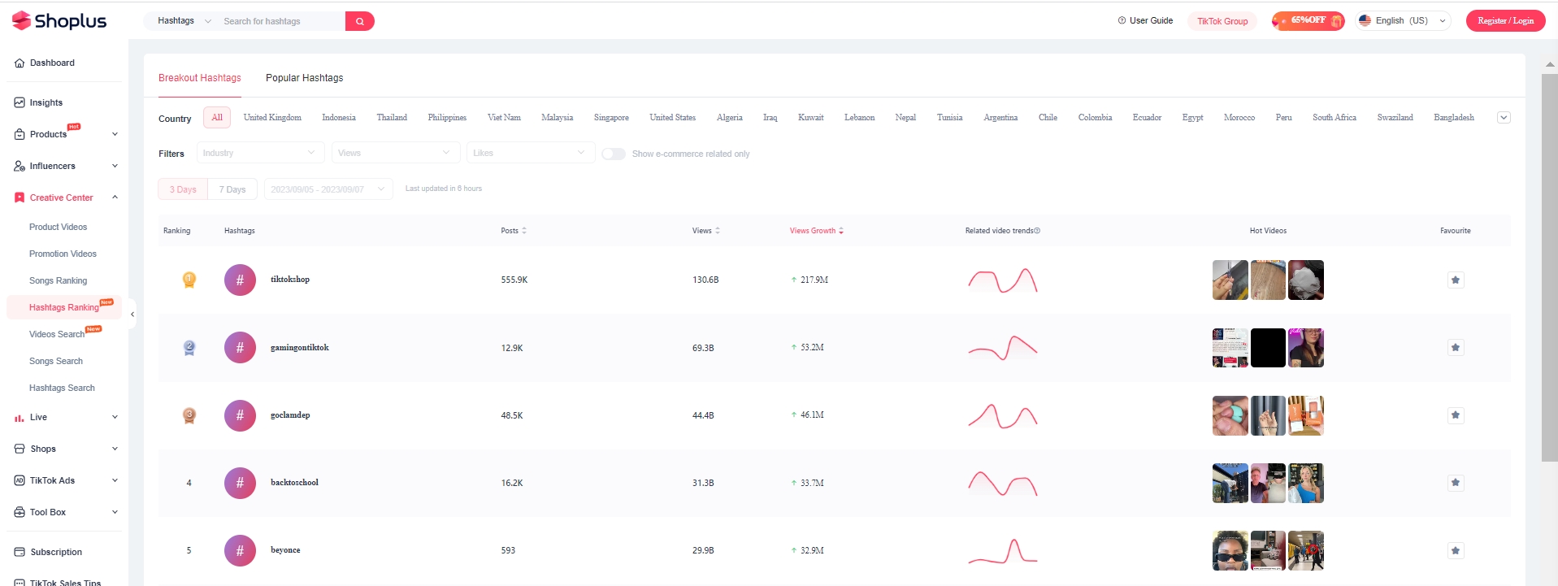1558x586 pixels.
Task: Click the 65%OFF promotion badge
Action: click(1308, 20)
